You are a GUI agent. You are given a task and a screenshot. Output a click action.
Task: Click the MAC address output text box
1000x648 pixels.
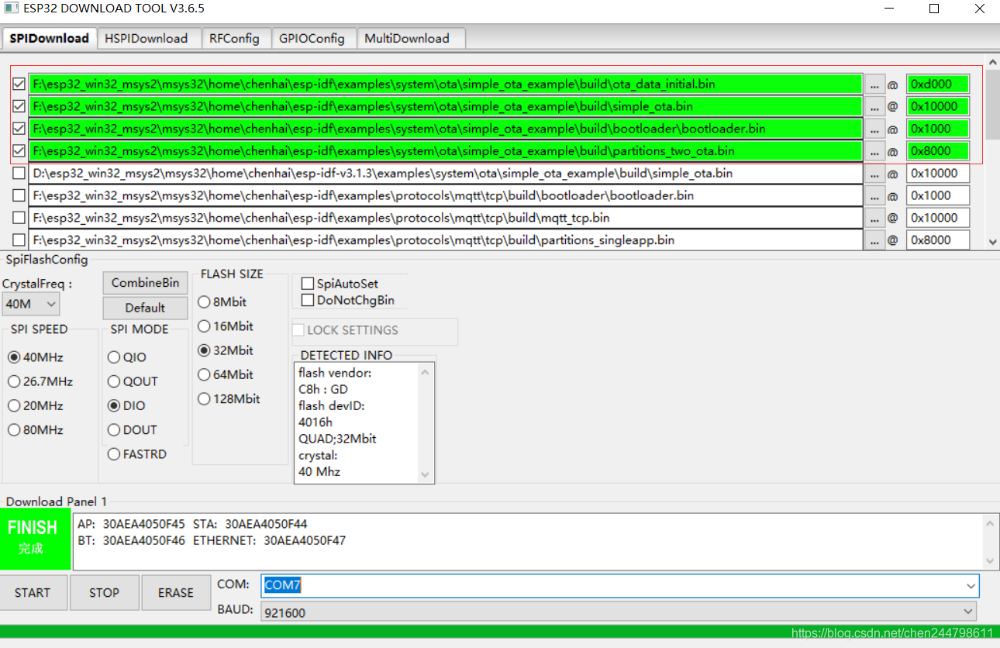[x=527, y=542]
